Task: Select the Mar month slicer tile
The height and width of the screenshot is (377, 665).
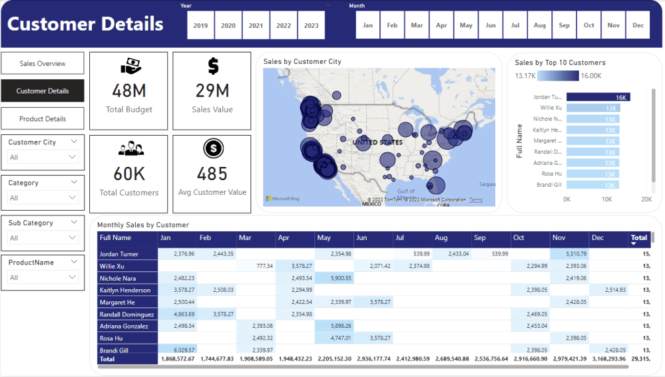Action: (x=417, y=25)
